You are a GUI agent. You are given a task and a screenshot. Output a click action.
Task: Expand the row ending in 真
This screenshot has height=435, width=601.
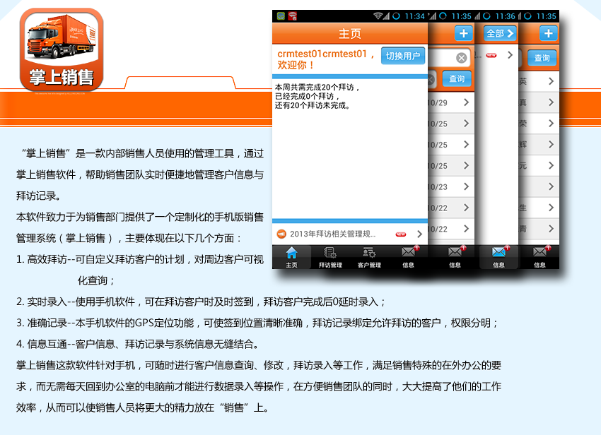pyautogui.click(x=552, y=102)
